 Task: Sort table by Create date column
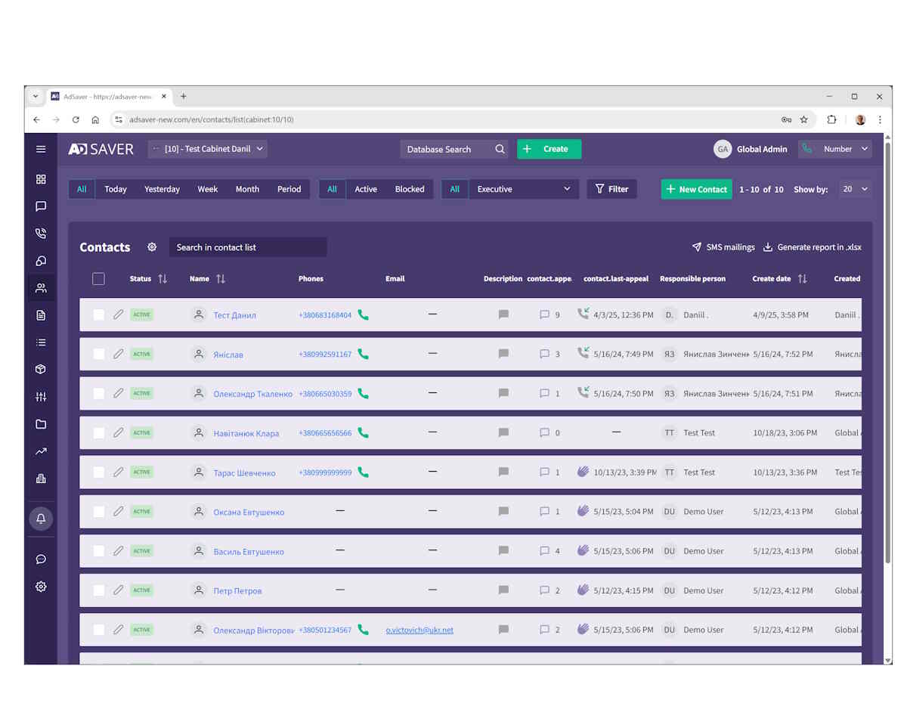pos(803,279)
